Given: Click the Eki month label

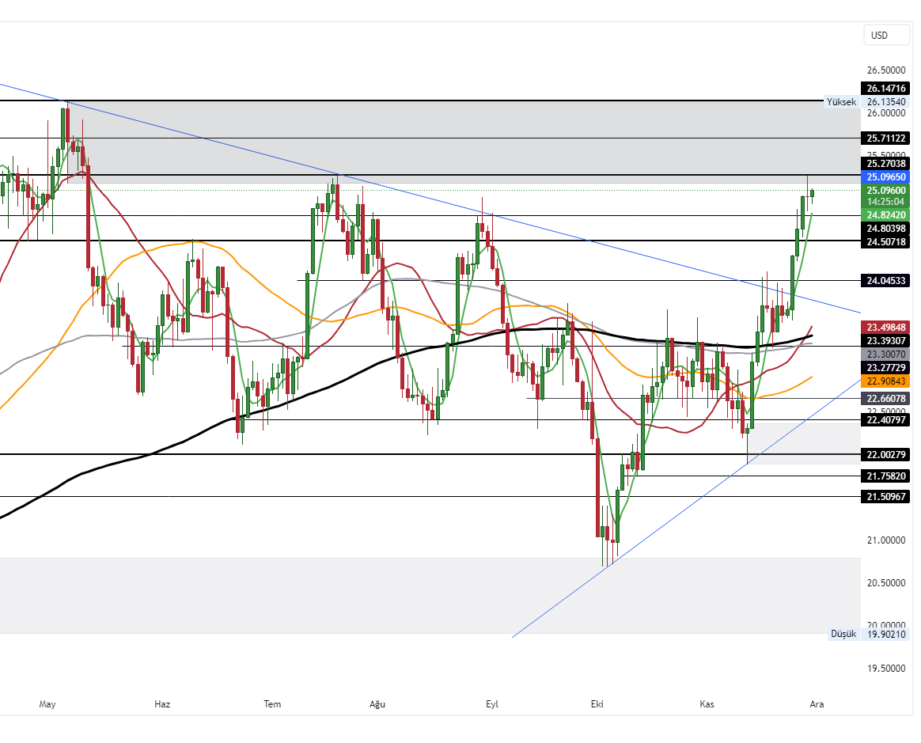Looking at the screenshot, I should tap(597, 703).
